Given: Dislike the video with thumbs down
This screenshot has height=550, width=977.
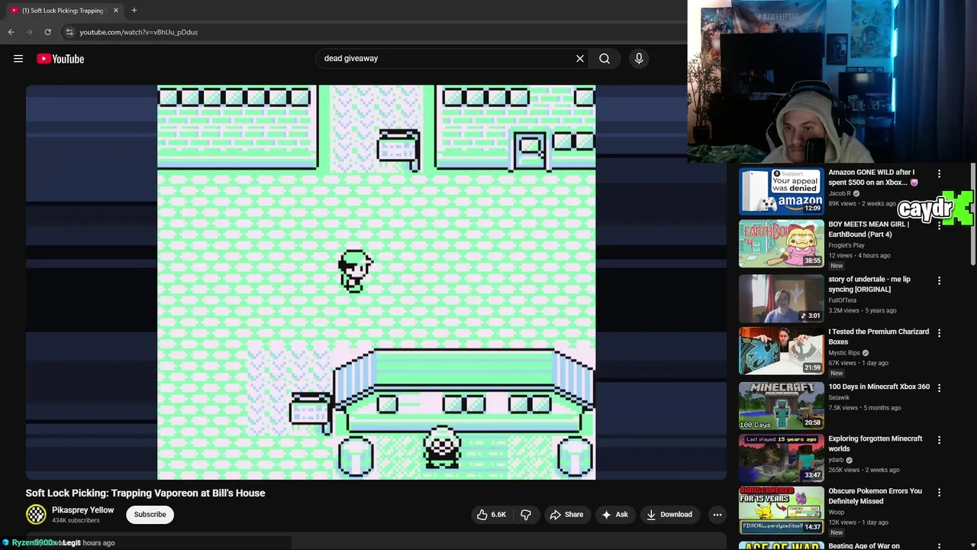Looking at the screenshot, I should [525, 514].
